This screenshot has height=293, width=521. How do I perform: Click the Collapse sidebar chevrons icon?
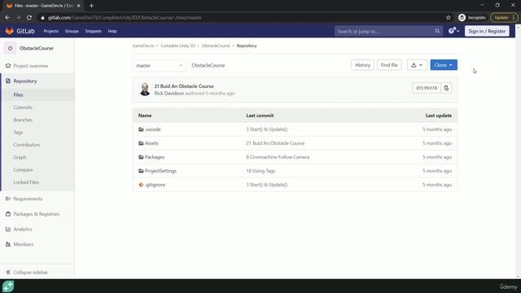(8, 272)
